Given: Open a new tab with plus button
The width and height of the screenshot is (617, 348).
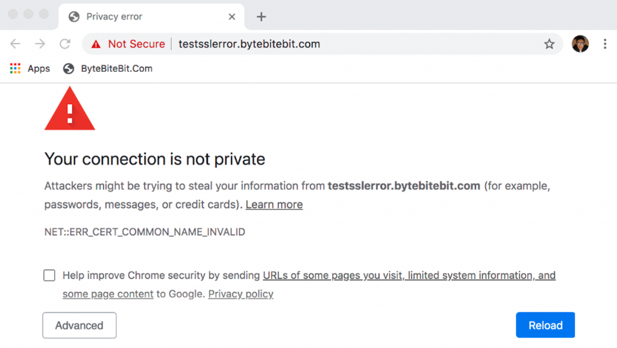Looking at the screenshot, I should [x=262, y=16].
